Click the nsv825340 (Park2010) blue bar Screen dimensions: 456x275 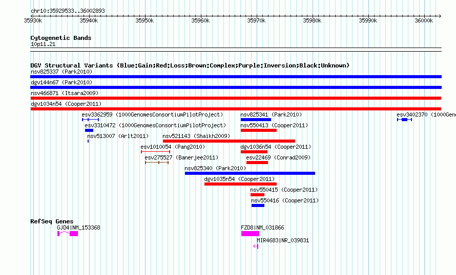point(250,173)
